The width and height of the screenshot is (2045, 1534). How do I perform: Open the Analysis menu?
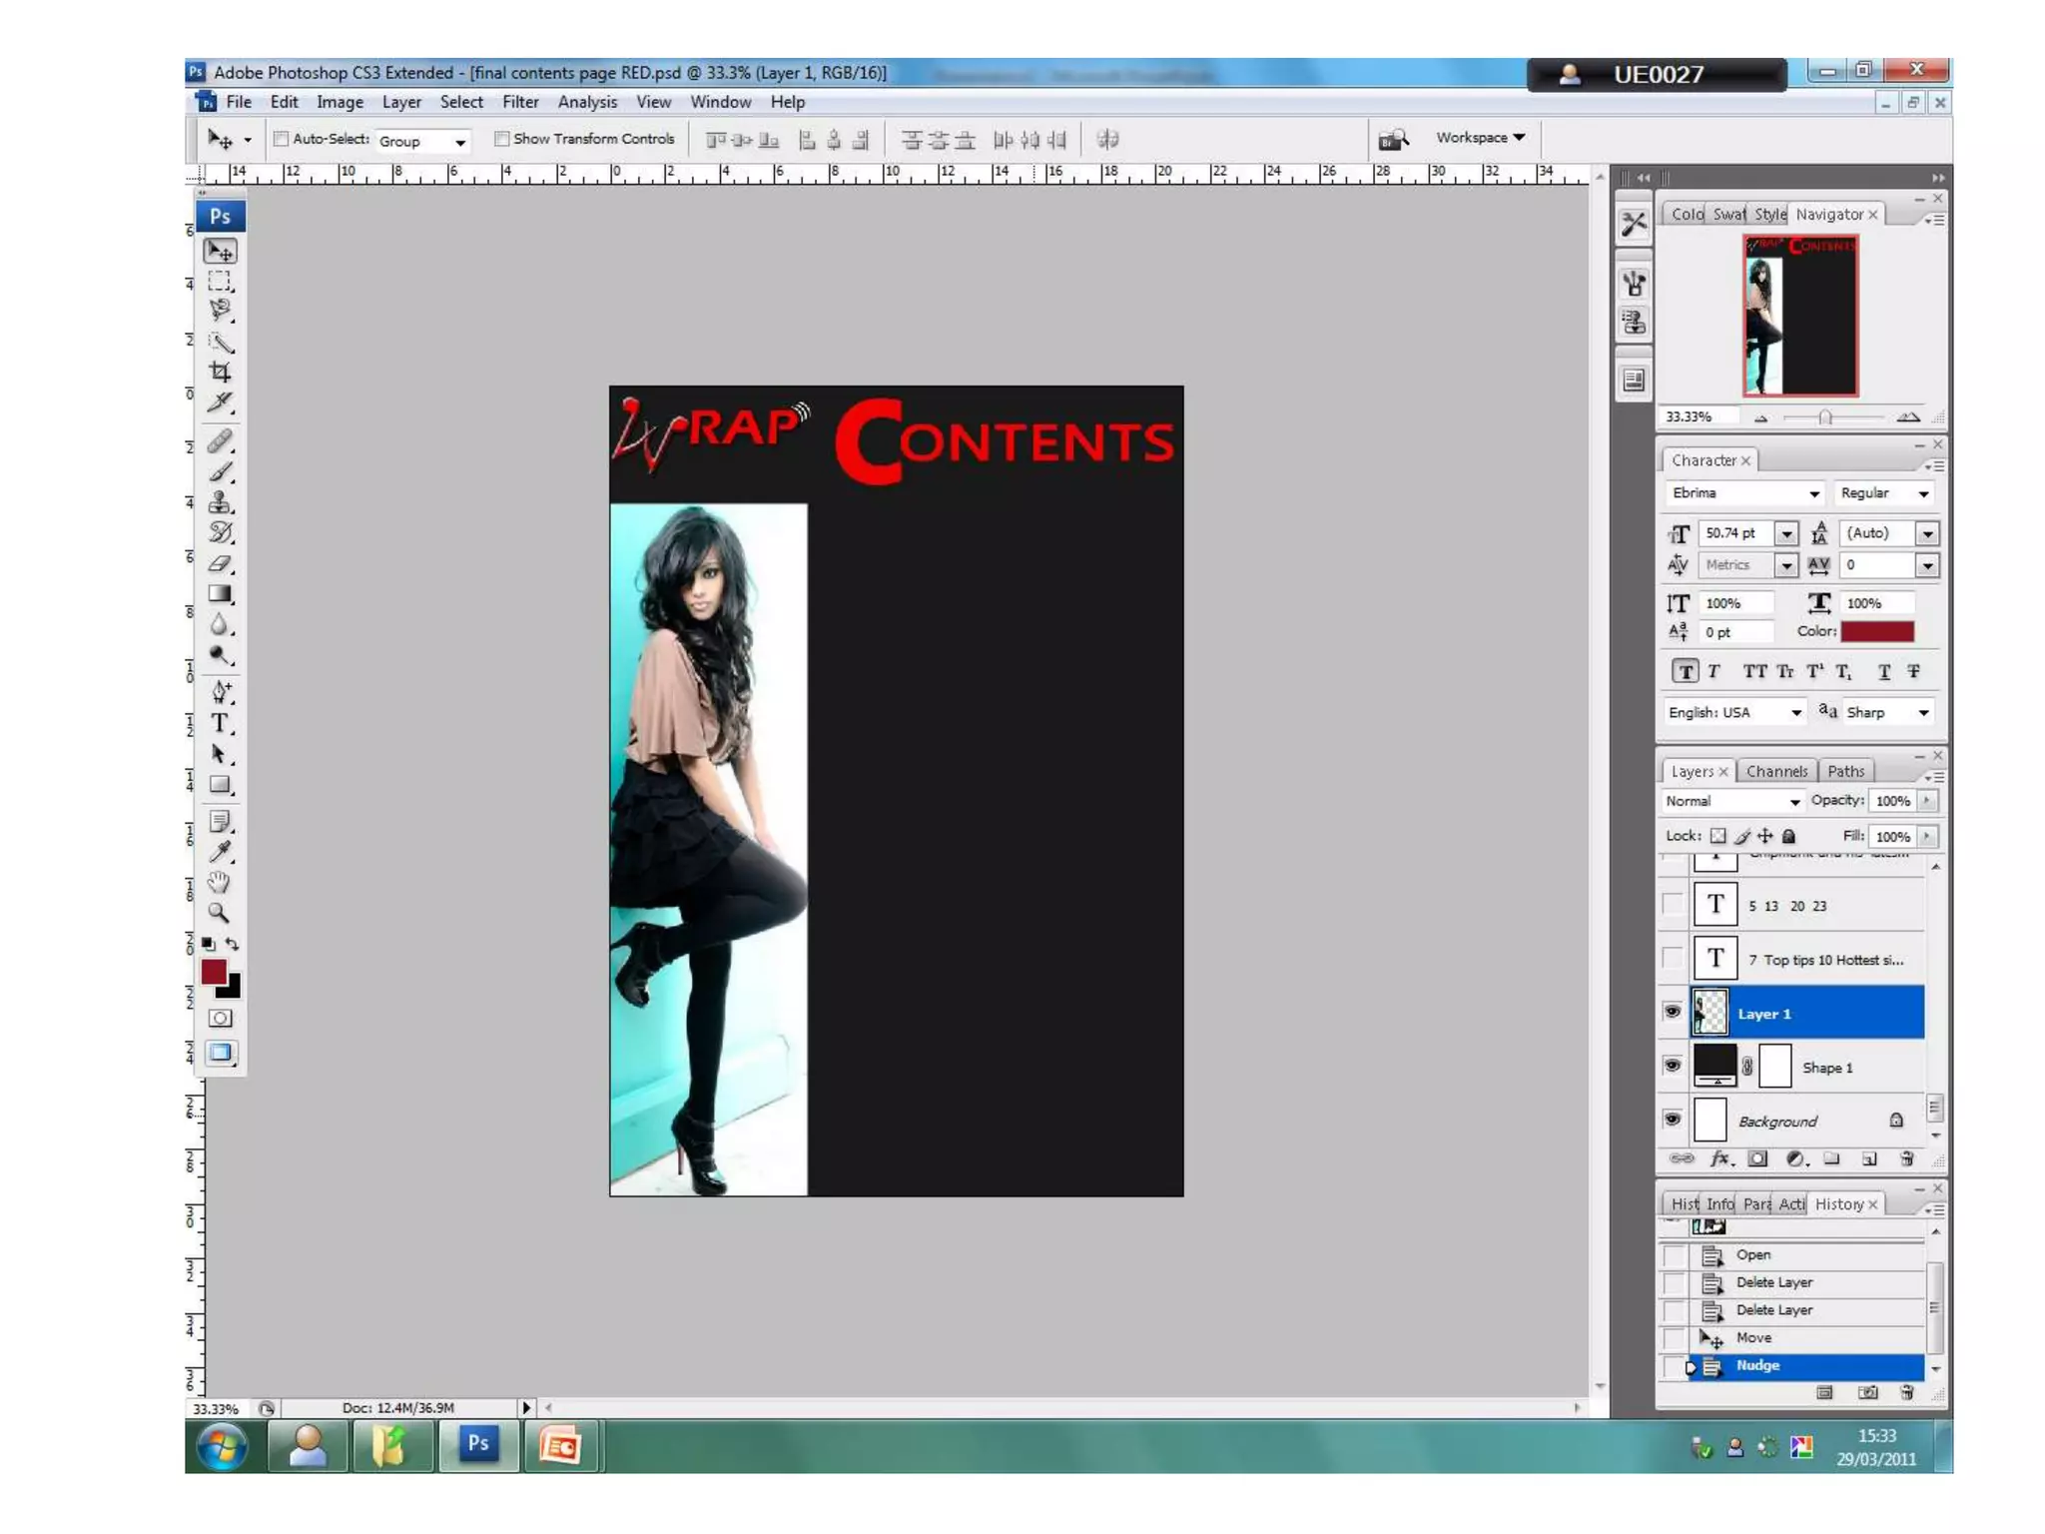click(x=587, y=102)
